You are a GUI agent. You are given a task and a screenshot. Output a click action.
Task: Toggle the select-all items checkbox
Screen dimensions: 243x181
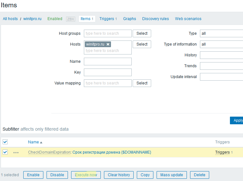[5, 142]
